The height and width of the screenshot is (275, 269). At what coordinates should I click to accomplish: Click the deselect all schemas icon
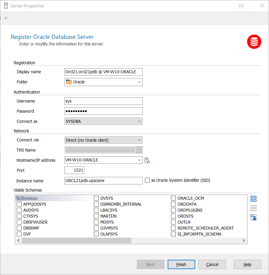pos(253,208)
